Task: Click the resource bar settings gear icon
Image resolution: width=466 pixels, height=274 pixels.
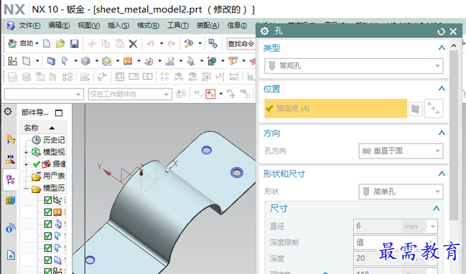Action: (x=8, y=112)
